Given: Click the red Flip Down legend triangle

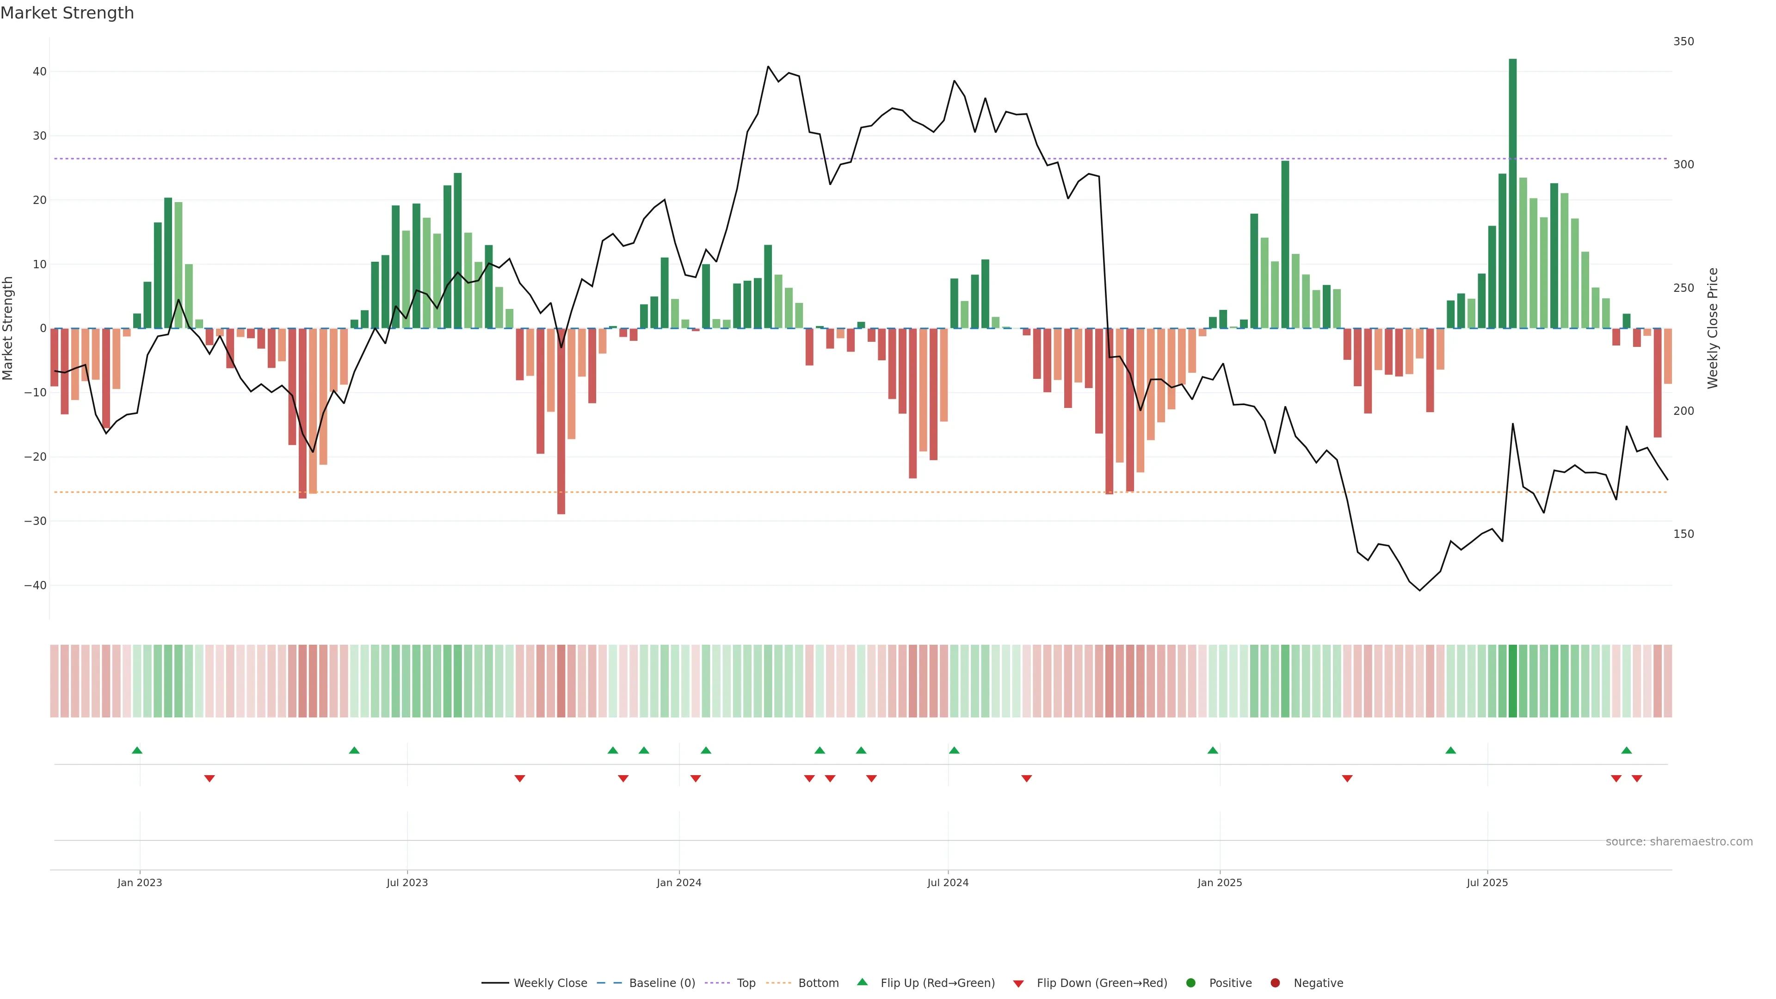Looking at the screenshot, I should (1018, 983).
